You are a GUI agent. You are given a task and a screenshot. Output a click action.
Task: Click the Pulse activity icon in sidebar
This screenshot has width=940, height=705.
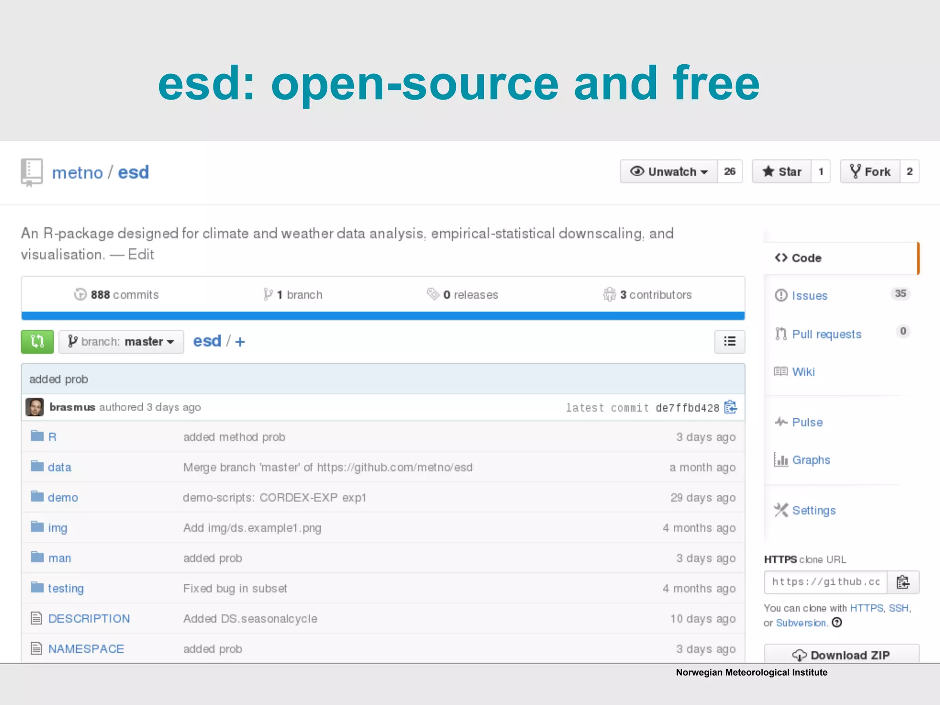[x=781, y=422]
